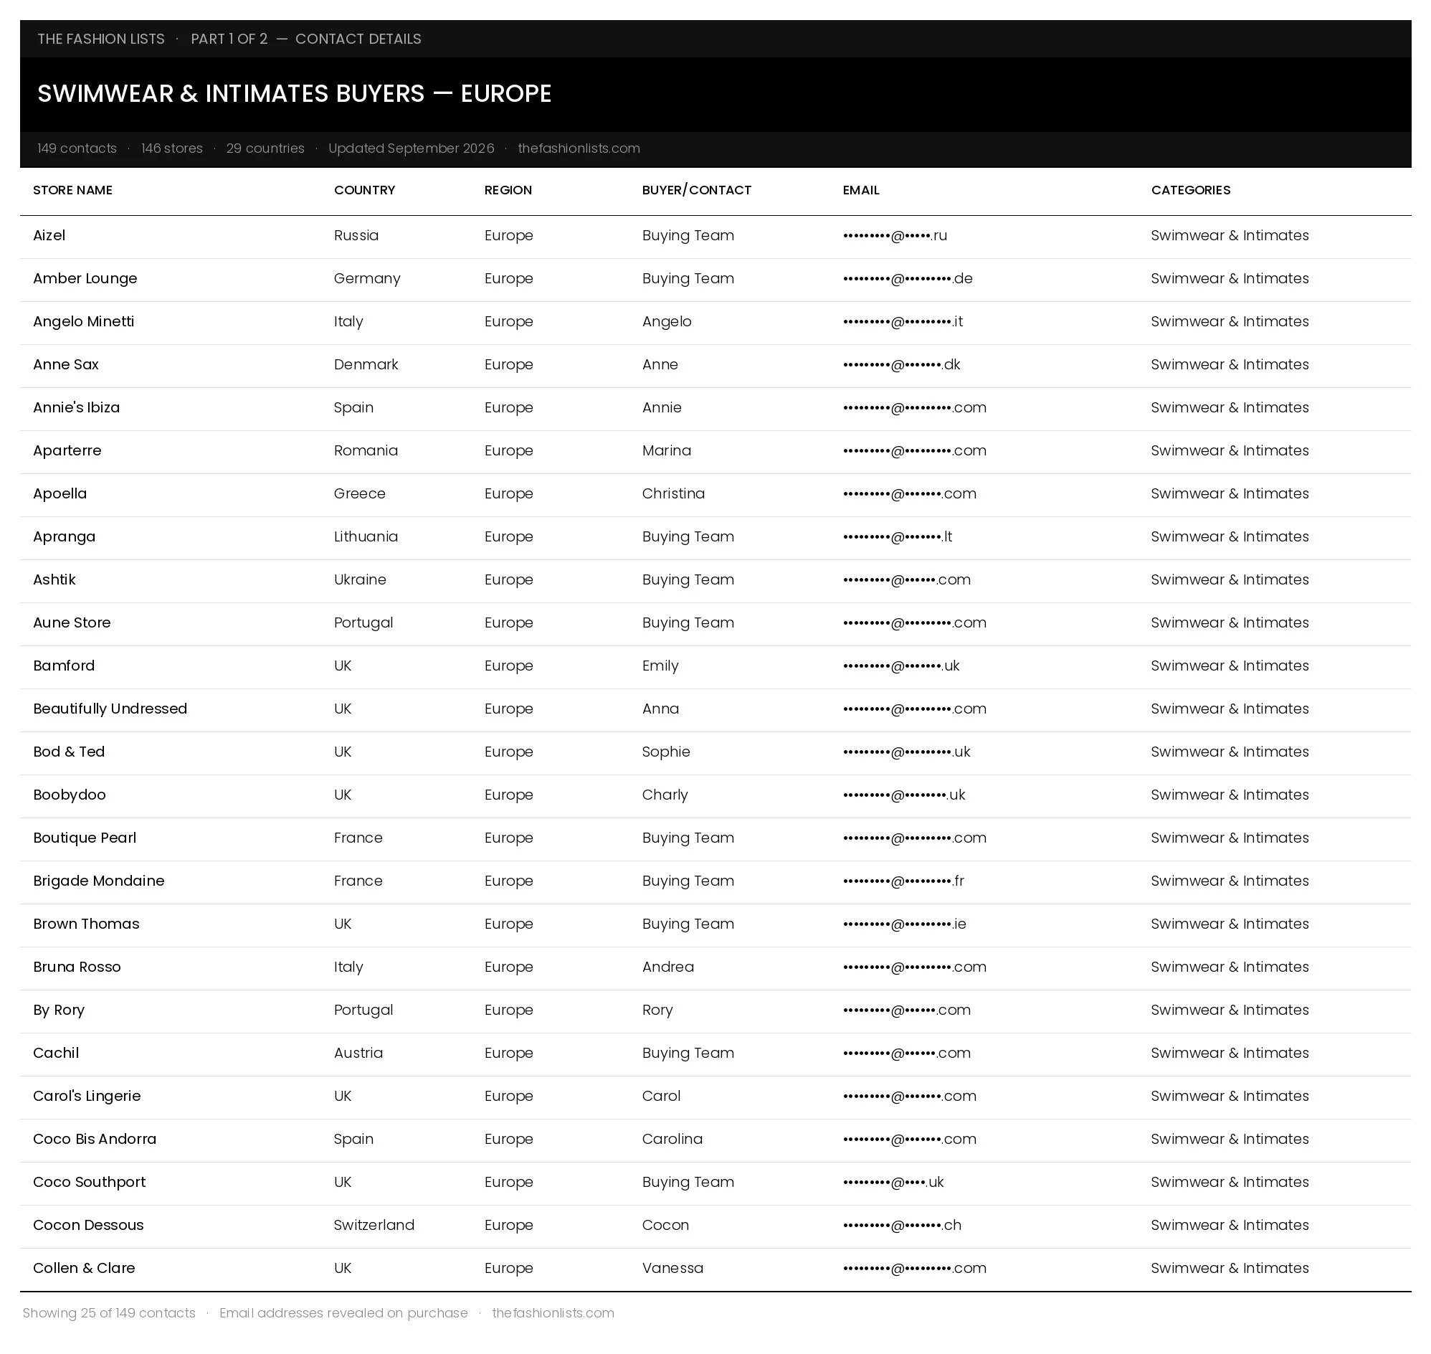Image resolution: width=1431 pixels, height=1354 pixels.
Task: Click '29 countries' in the header bar
Action: point(265,148)
